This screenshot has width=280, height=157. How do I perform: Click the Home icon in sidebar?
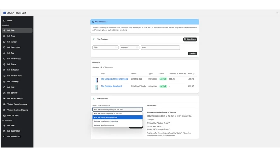click(4, 21)
